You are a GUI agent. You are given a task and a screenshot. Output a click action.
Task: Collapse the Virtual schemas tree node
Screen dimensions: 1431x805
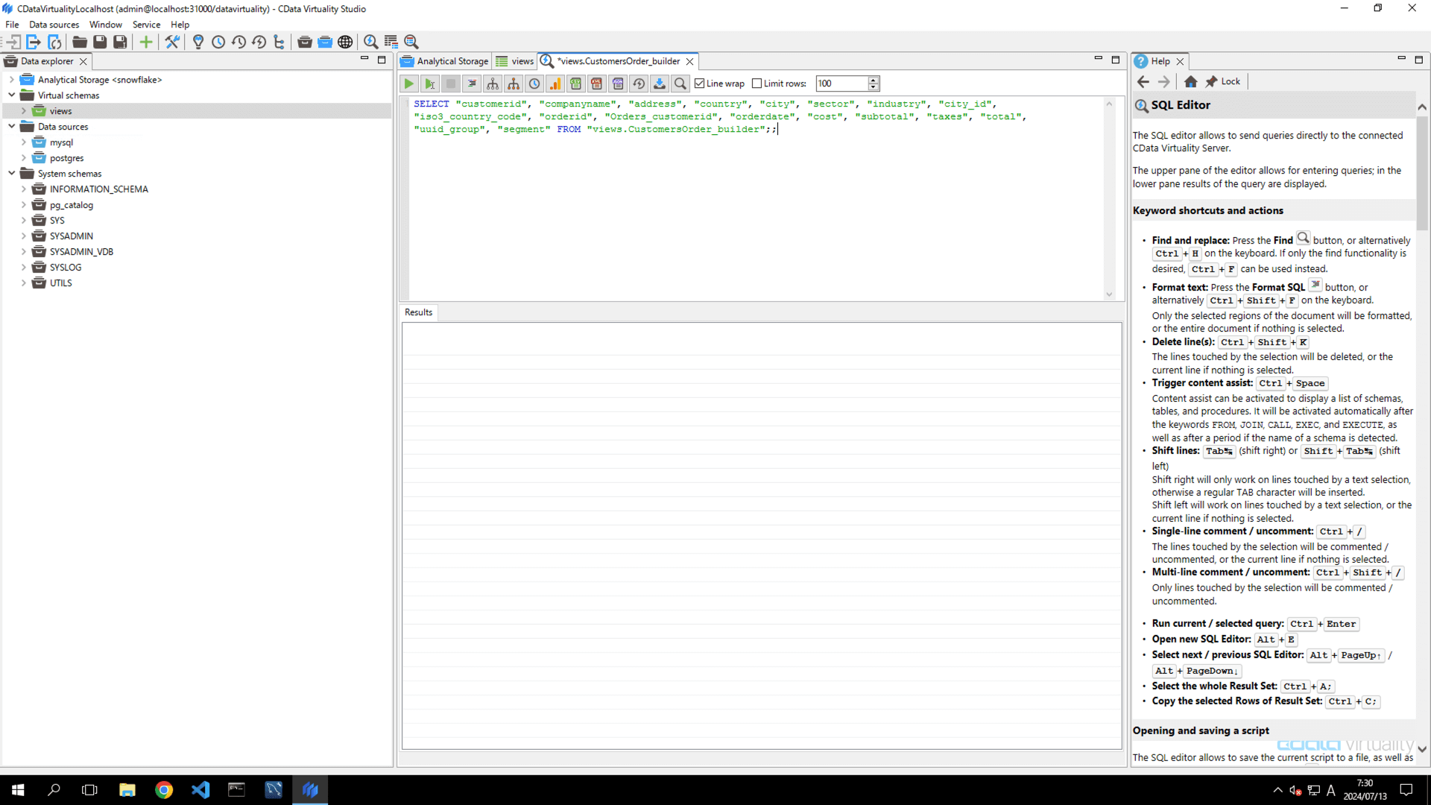(x=11, y=95)
